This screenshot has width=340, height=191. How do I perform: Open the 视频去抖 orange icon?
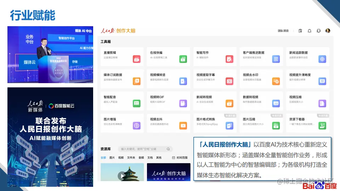183,126
